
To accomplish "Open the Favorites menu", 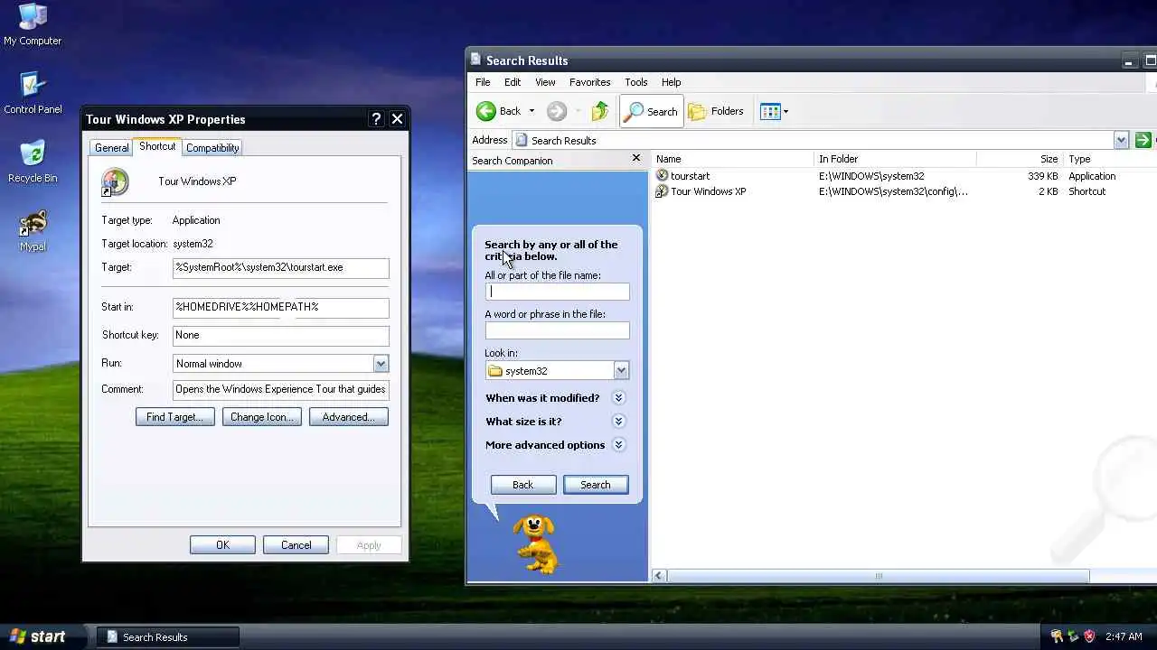I will (589, 82).
